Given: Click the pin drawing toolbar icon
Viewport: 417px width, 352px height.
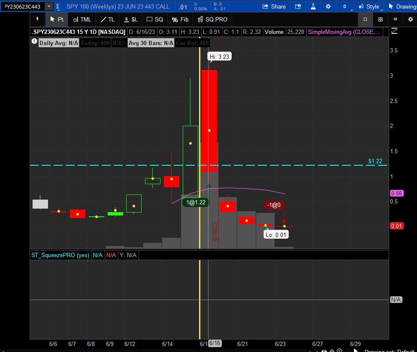Looking at the screenshot, I should 37,19.
